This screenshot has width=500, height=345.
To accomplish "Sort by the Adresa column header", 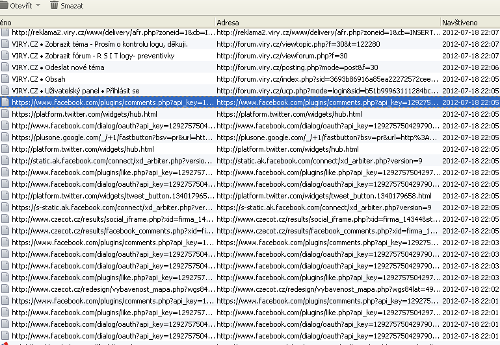I will (x=228, y=23).
